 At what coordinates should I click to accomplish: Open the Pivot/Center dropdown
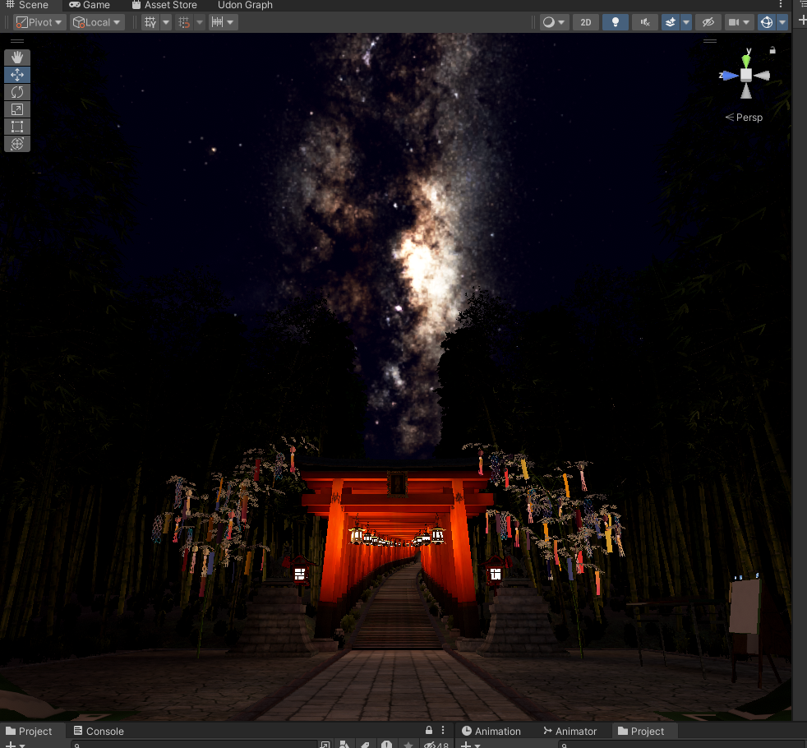click(39, 22)
